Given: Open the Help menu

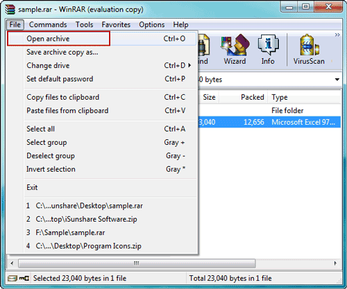Looking at the screenshot, I should (x=180, y=24).
